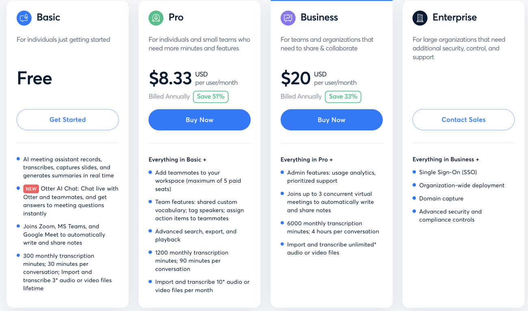Click the Save 51% badge under Pro pricing
The height and width of the screenshot is (311, 528).
210,97
